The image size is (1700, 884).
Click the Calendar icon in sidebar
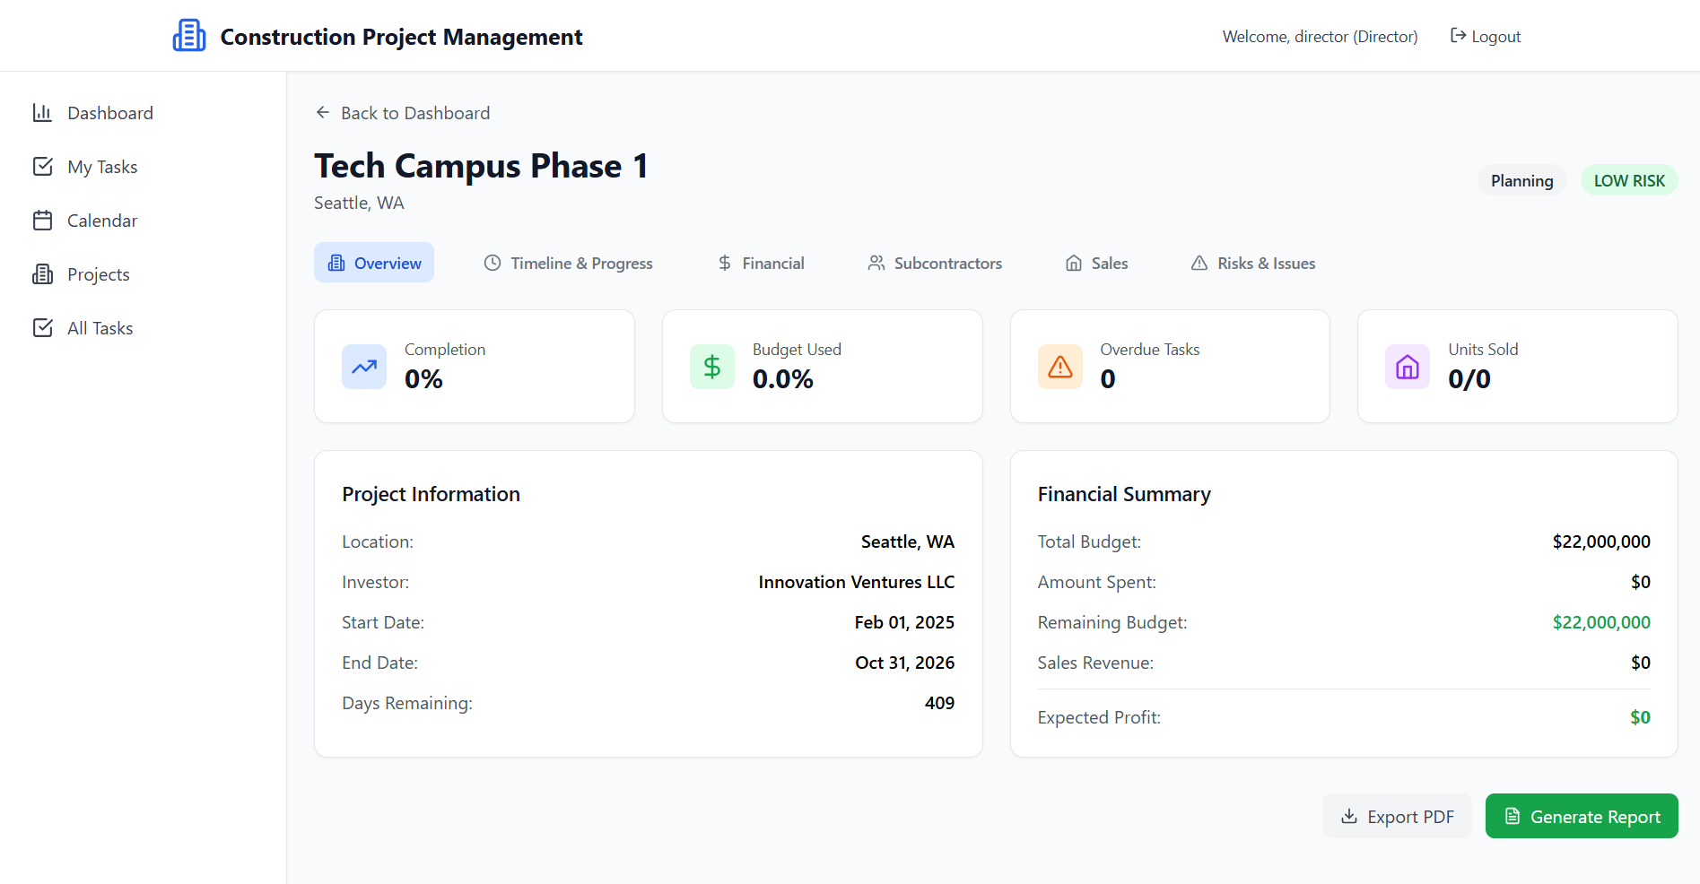42,221
